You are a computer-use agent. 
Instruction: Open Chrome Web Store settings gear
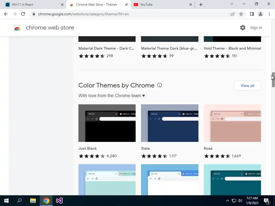click(243, 28)
